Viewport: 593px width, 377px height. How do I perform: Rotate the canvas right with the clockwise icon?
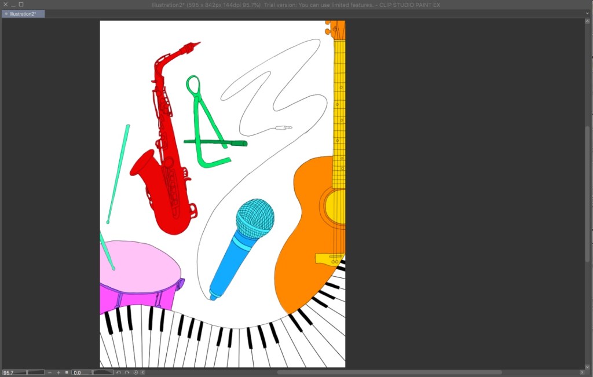point(127,372)
